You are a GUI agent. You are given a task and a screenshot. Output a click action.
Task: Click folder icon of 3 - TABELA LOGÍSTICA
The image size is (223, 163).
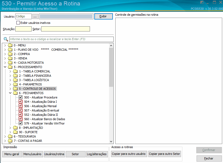15,80
